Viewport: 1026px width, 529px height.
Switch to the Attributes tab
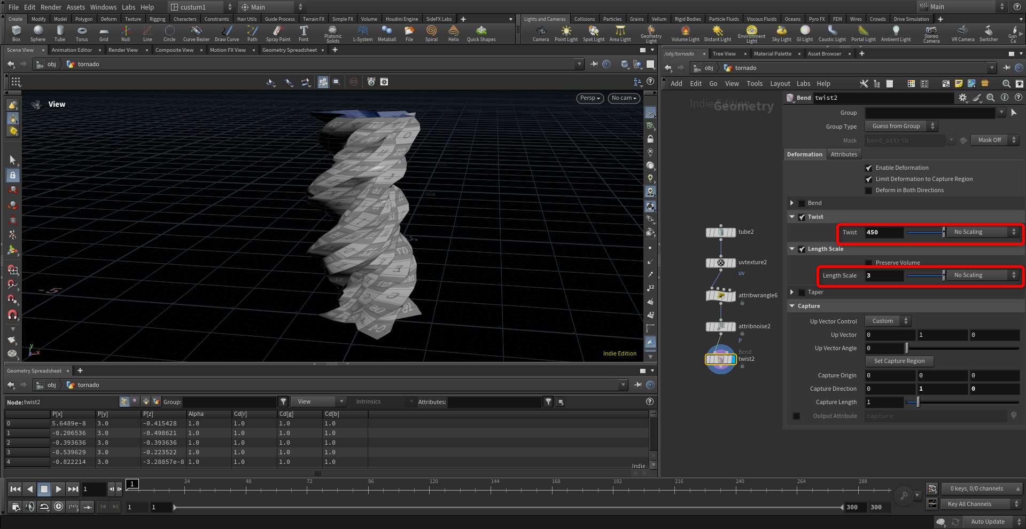(x=844, y=154)
